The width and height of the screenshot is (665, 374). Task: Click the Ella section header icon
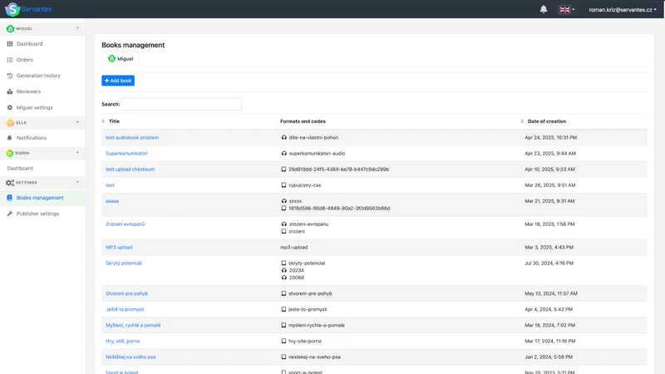[x=10, y=122]
